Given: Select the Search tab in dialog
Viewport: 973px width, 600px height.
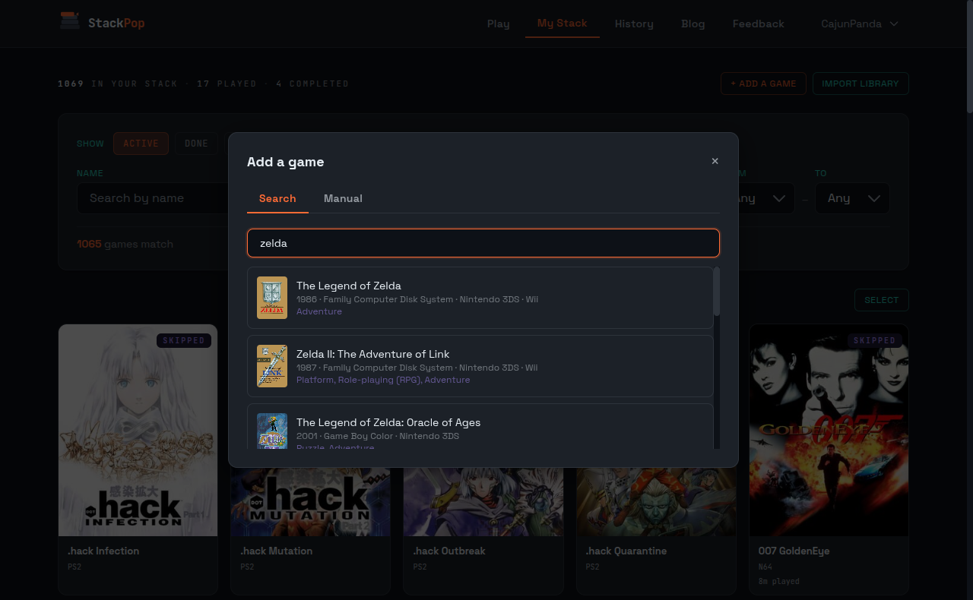Looking at the screenshot, I should tap(277, 198).
